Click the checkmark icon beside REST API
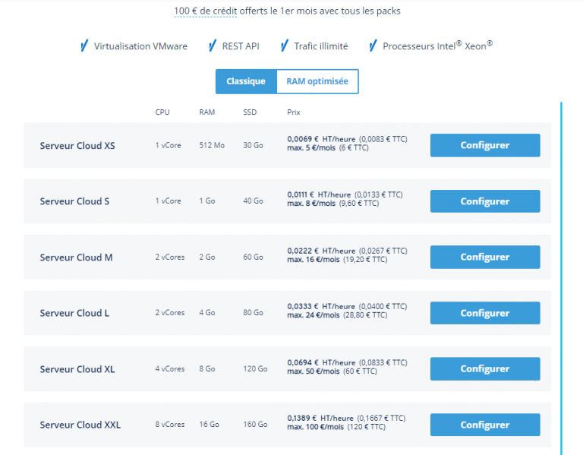The height and width of the screenshot is (455, 583). coord(213,46)
